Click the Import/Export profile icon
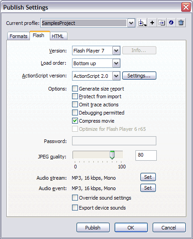Screen dimensions: 193x239 point(142,23)
